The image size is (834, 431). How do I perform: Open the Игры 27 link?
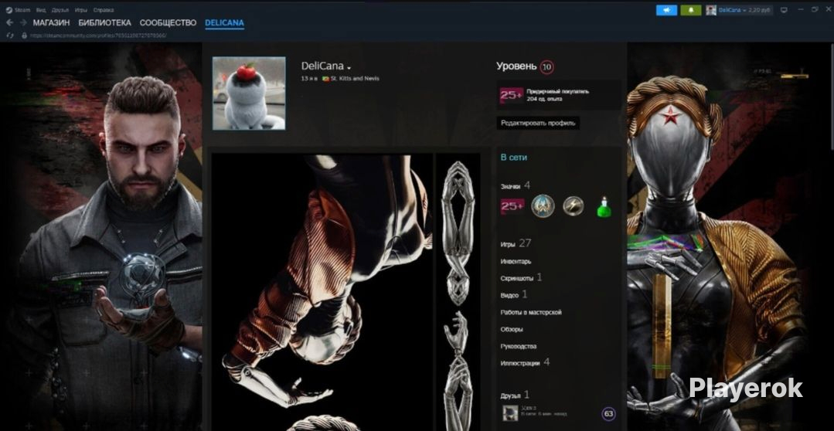coord(516,243)
